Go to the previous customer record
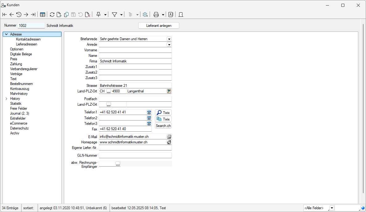Screen dimensions: 366x212 click(x=12, y=15)
